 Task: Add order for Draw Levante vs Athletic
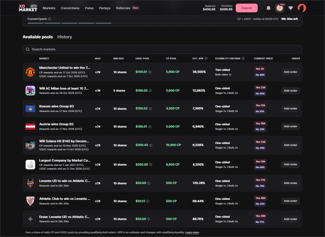coord(291,219)
